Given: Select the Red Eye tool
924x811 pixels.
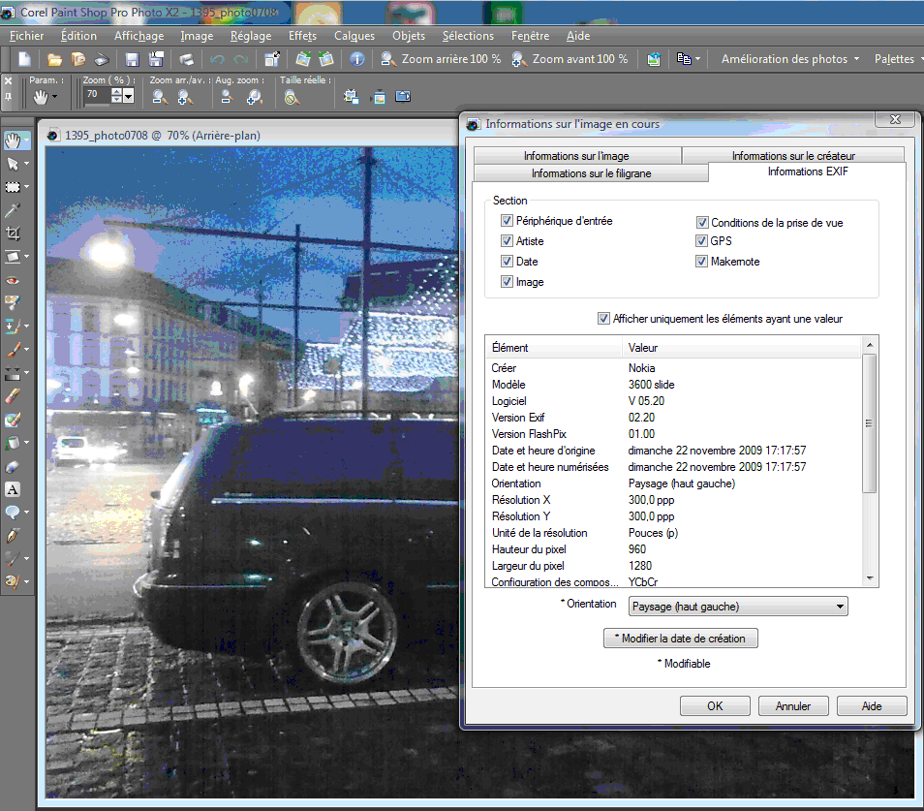Looking at the screenshot, I should (13, 280).
